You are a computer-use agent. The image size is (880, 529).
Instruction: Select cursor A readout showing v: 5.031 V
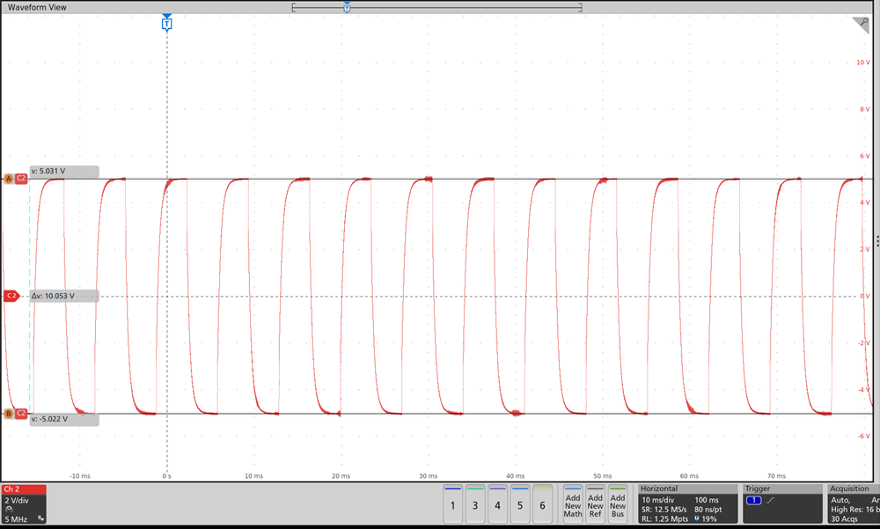(x=63, y=173)
